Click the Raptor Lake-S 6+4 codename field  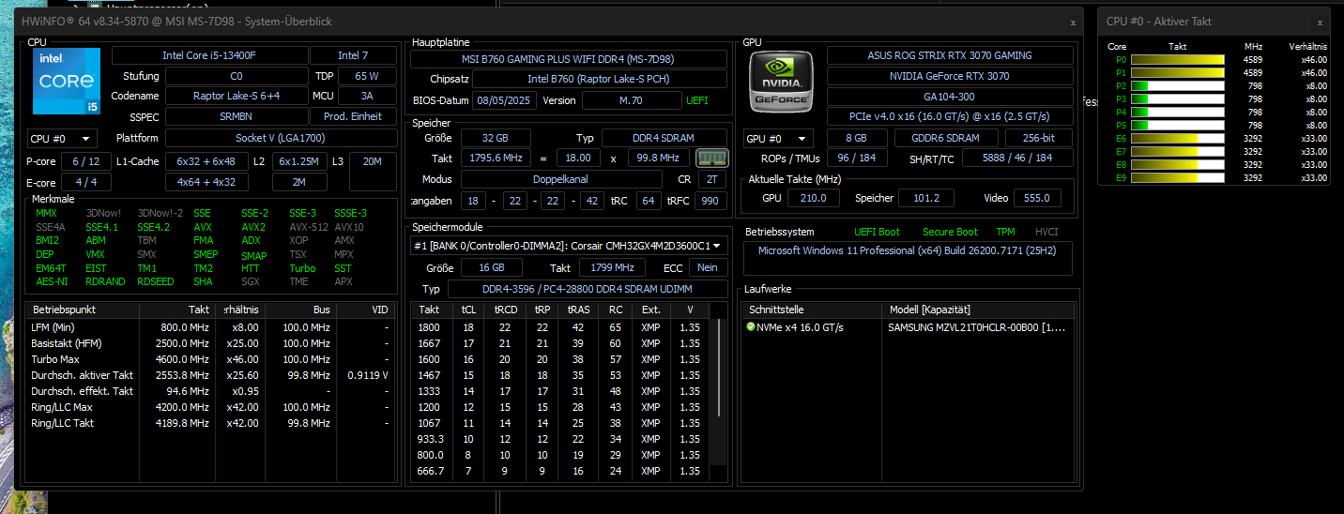(x=237, y=96)
